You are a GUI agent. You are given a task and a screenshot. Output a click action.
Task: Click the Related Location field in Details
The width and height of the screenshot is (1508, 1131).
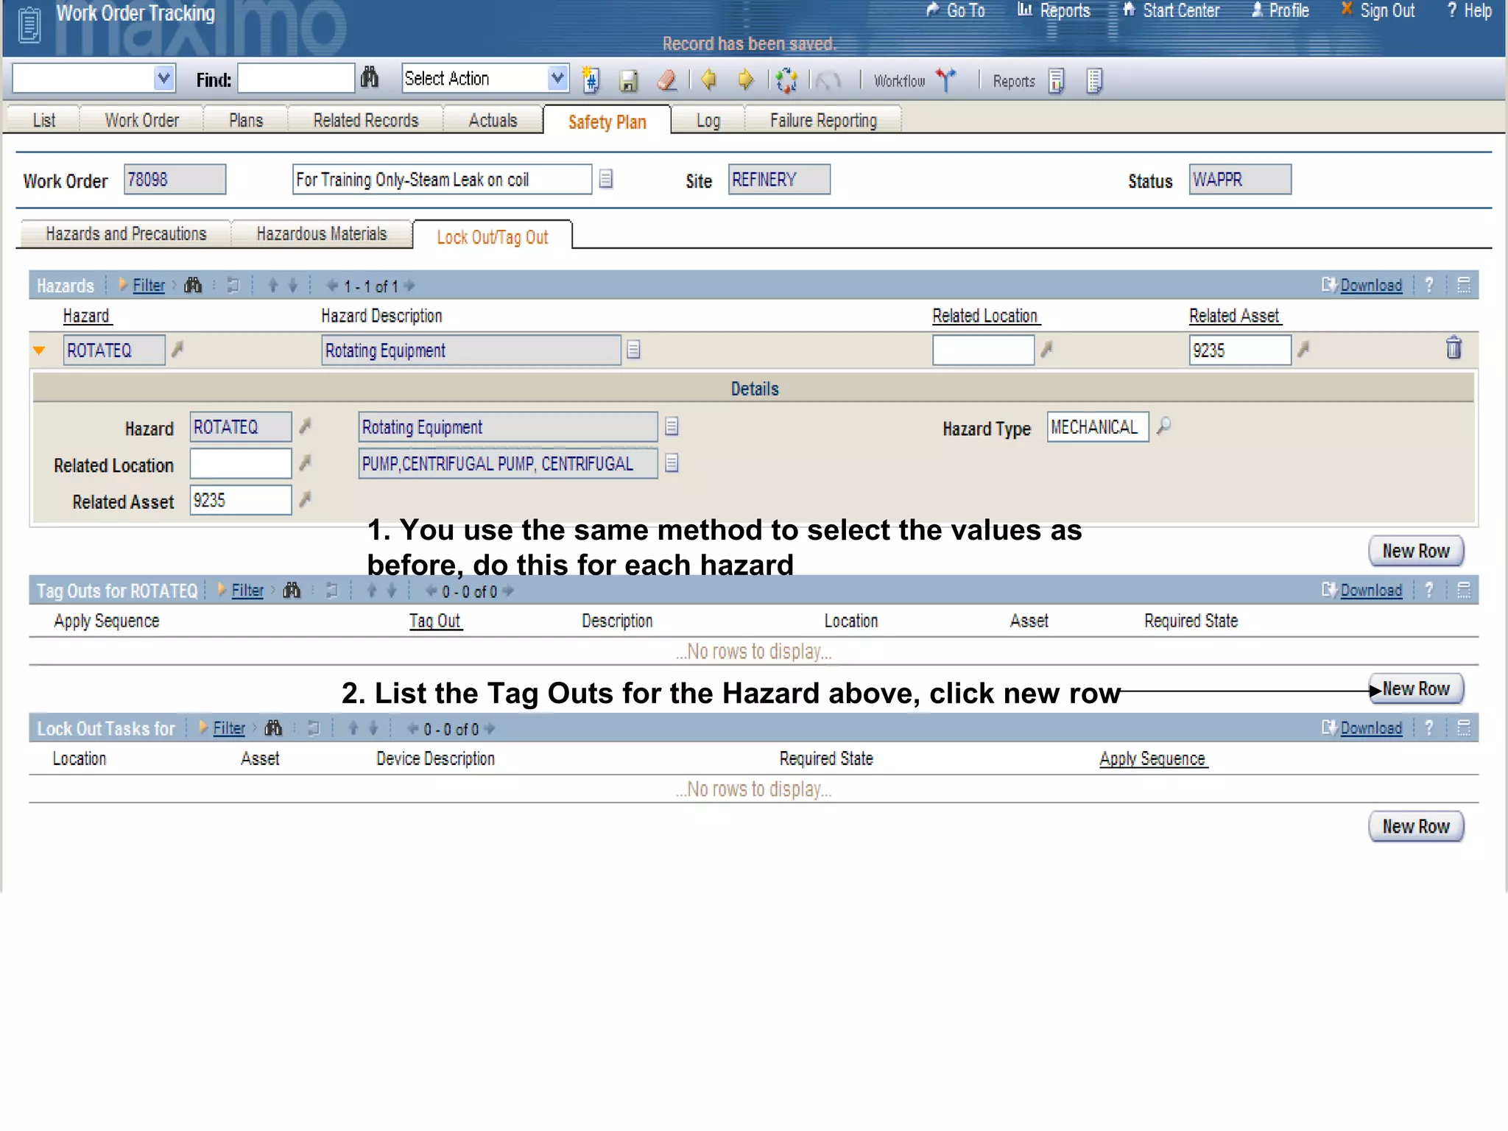pos(240,464)
